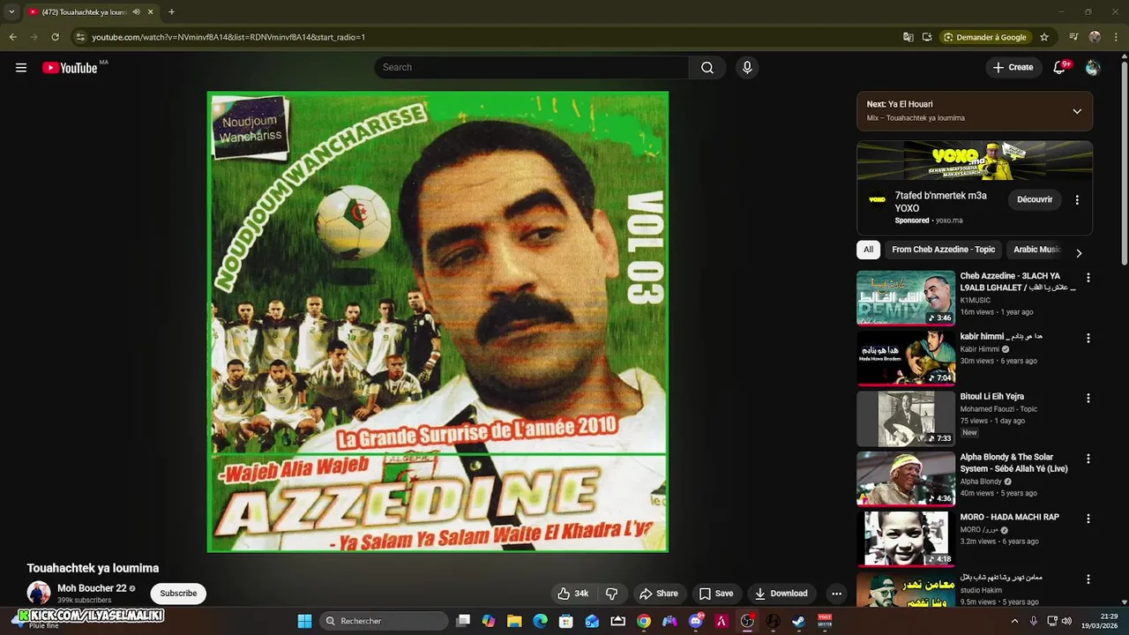Viewport: 1129px width, 635px height.
Task: Click the Create button
Action: (x=1013, y=68)
